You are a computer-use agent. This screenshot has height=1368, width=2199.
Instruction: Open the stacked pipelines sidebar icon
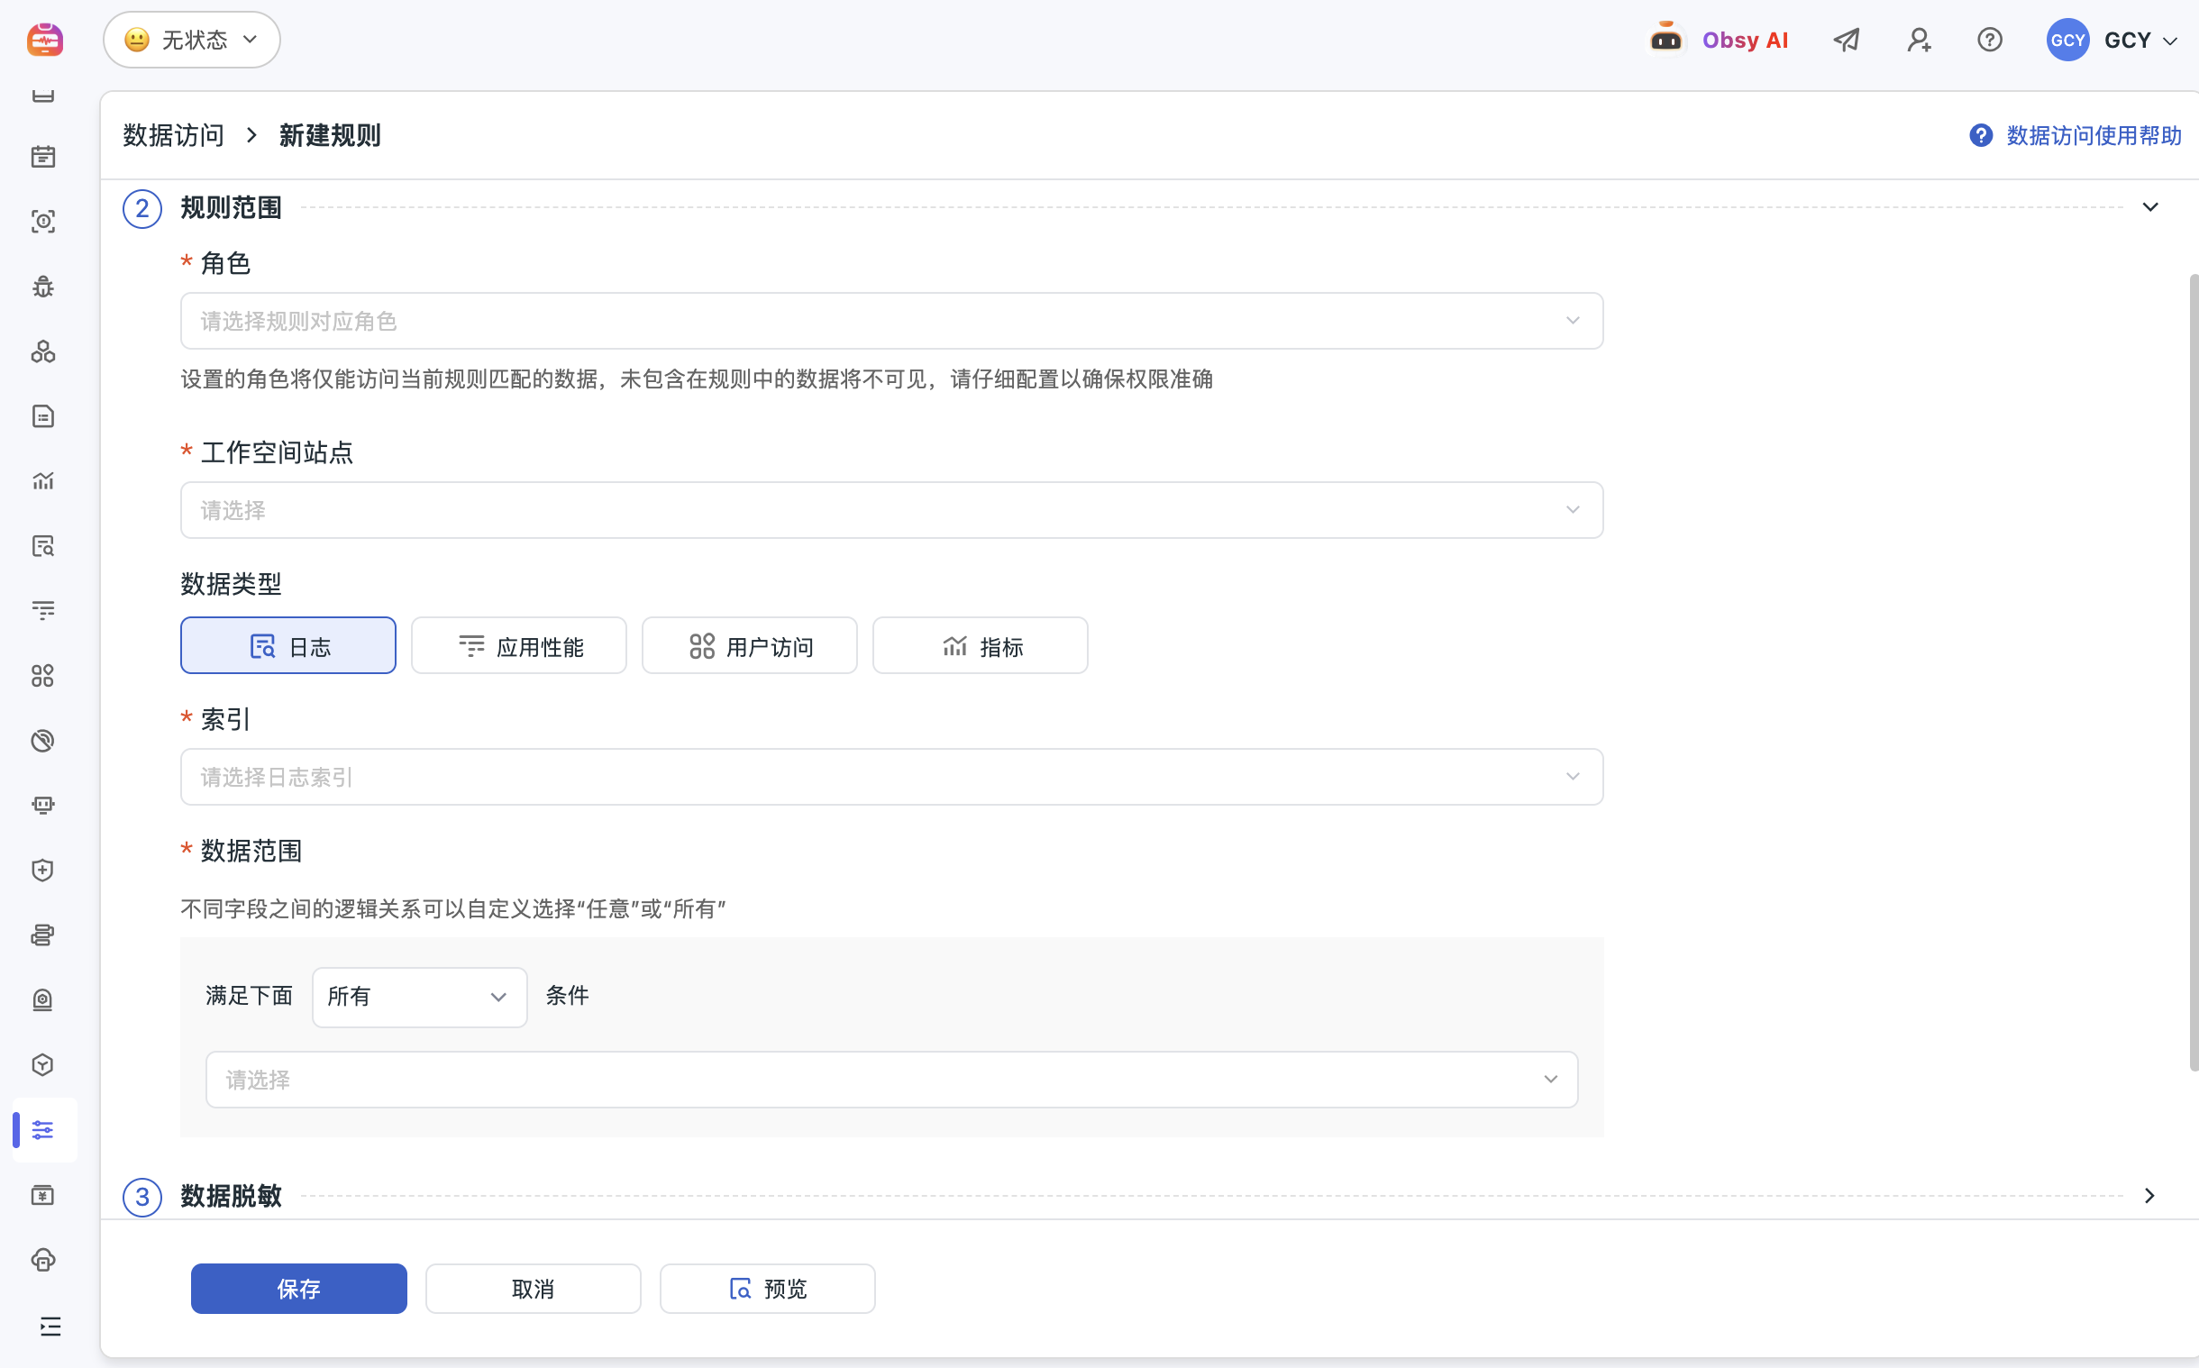click(43, 935)
